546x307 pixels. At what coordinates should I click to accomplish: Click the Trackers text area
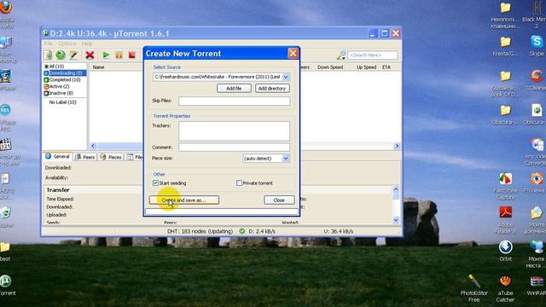click(234, 130)
